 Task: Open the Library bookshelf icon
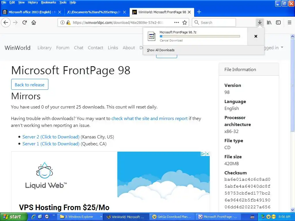(269, 22)
